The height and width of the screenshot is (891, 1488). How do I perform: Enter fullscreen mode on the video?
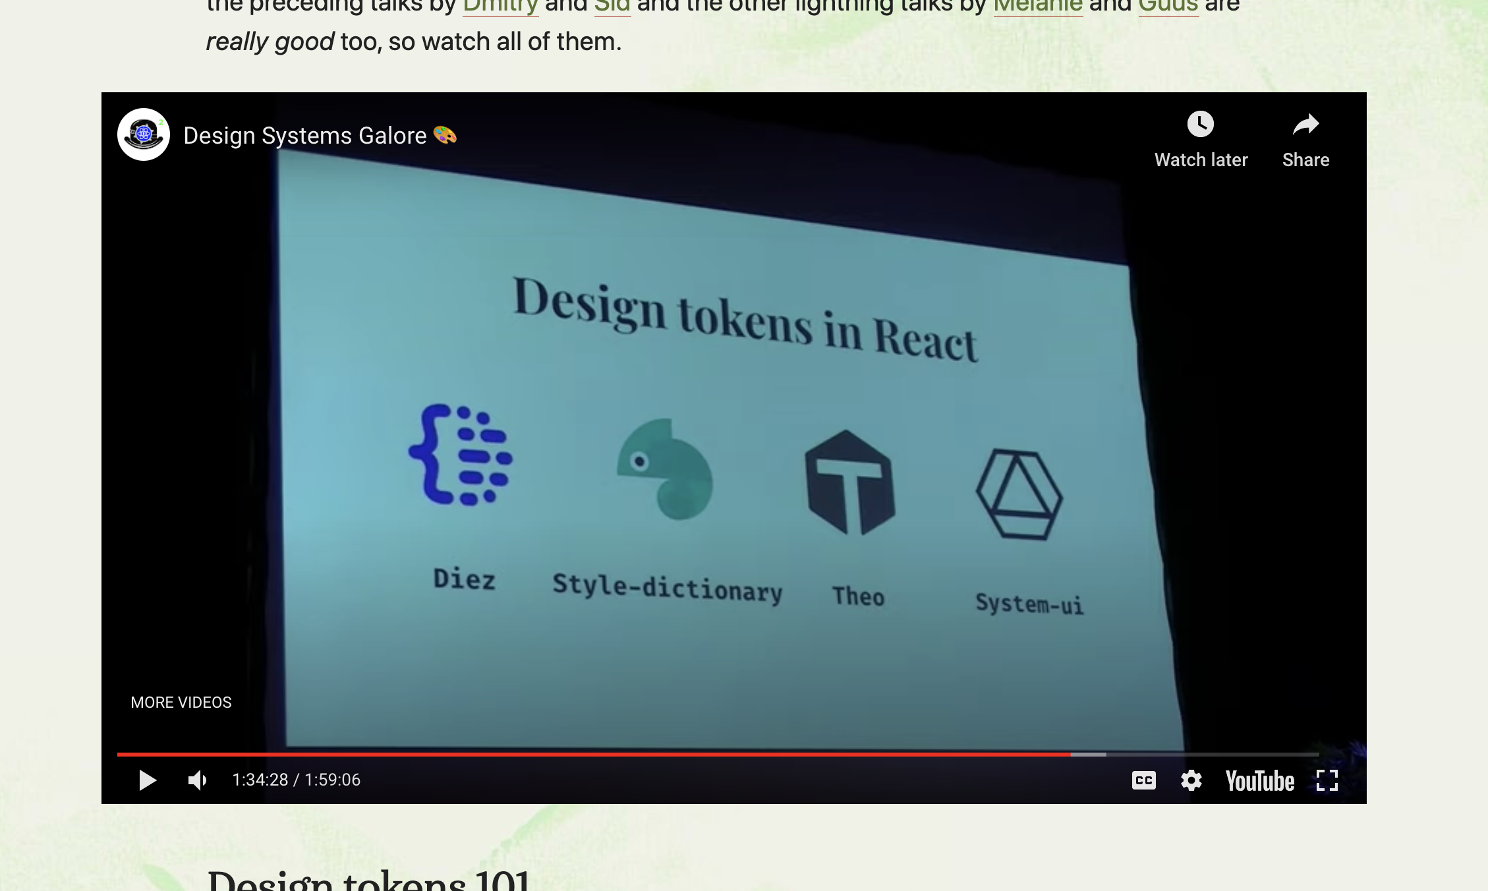tap(1327, 780)
